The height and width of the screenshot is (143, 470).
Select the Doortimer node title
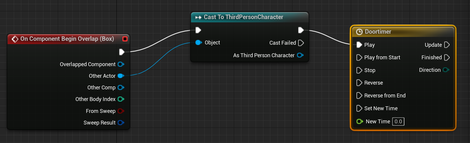378,32
